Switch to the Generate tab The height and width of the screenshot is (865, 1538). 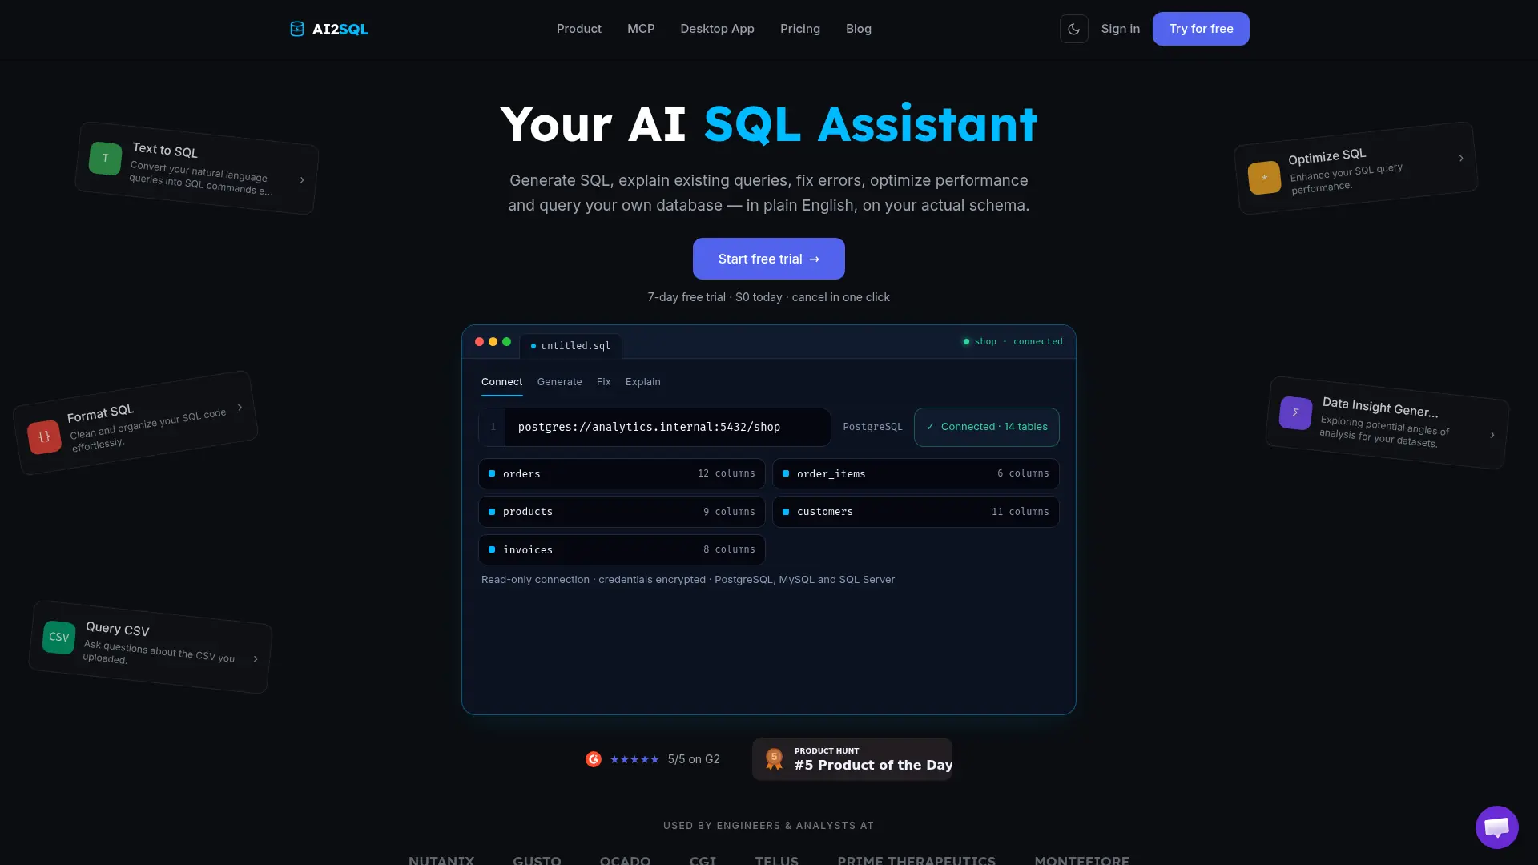tap(559, 382)
